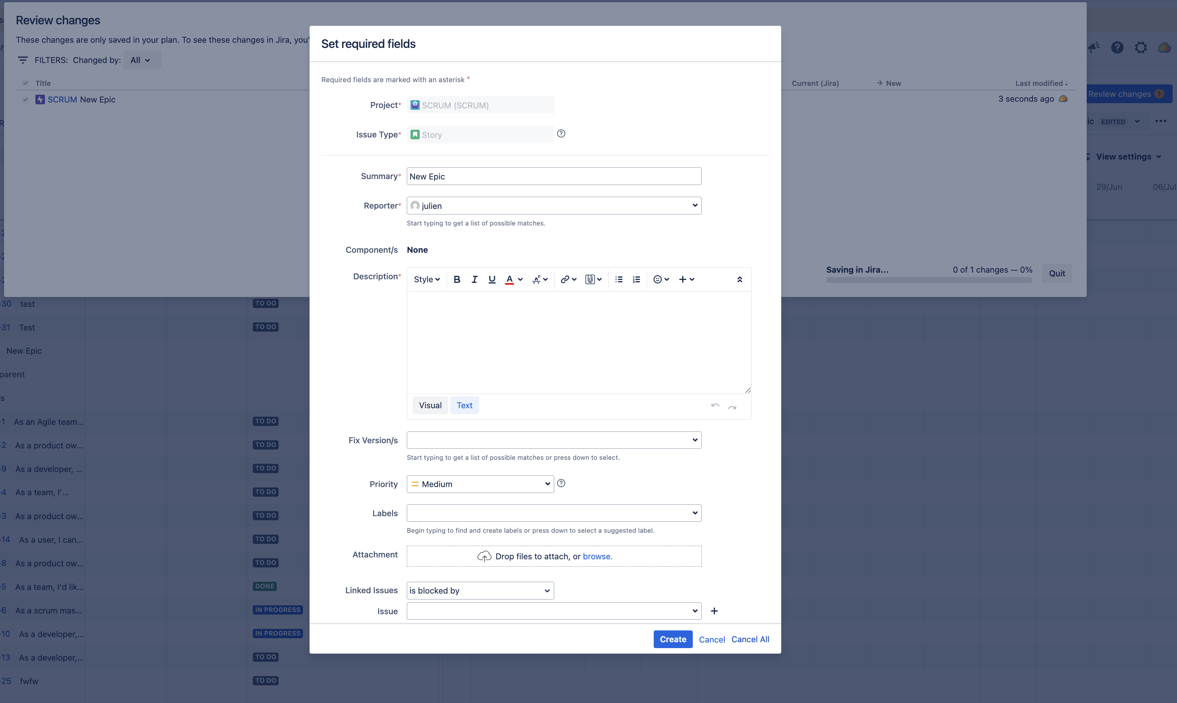Image resolution: width=1177 pixels, height=703 pixels.
Task: Collapse the description editor toolbar
Action: point(739,280)
